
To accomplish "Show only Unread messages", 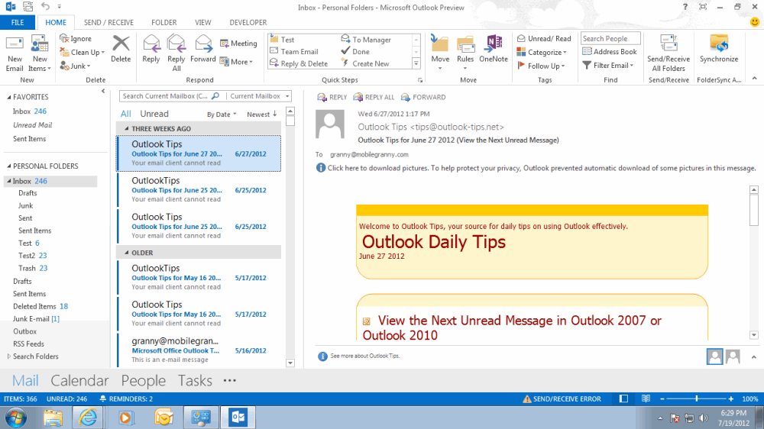I will [x=154, y=114].
